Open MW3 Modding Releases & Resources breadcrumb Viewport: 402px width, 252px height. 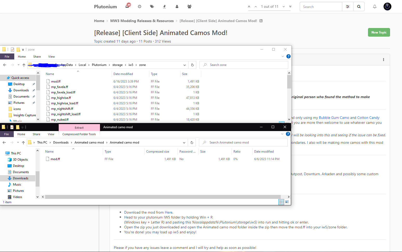pyautogui.click(x=142, y=21)
